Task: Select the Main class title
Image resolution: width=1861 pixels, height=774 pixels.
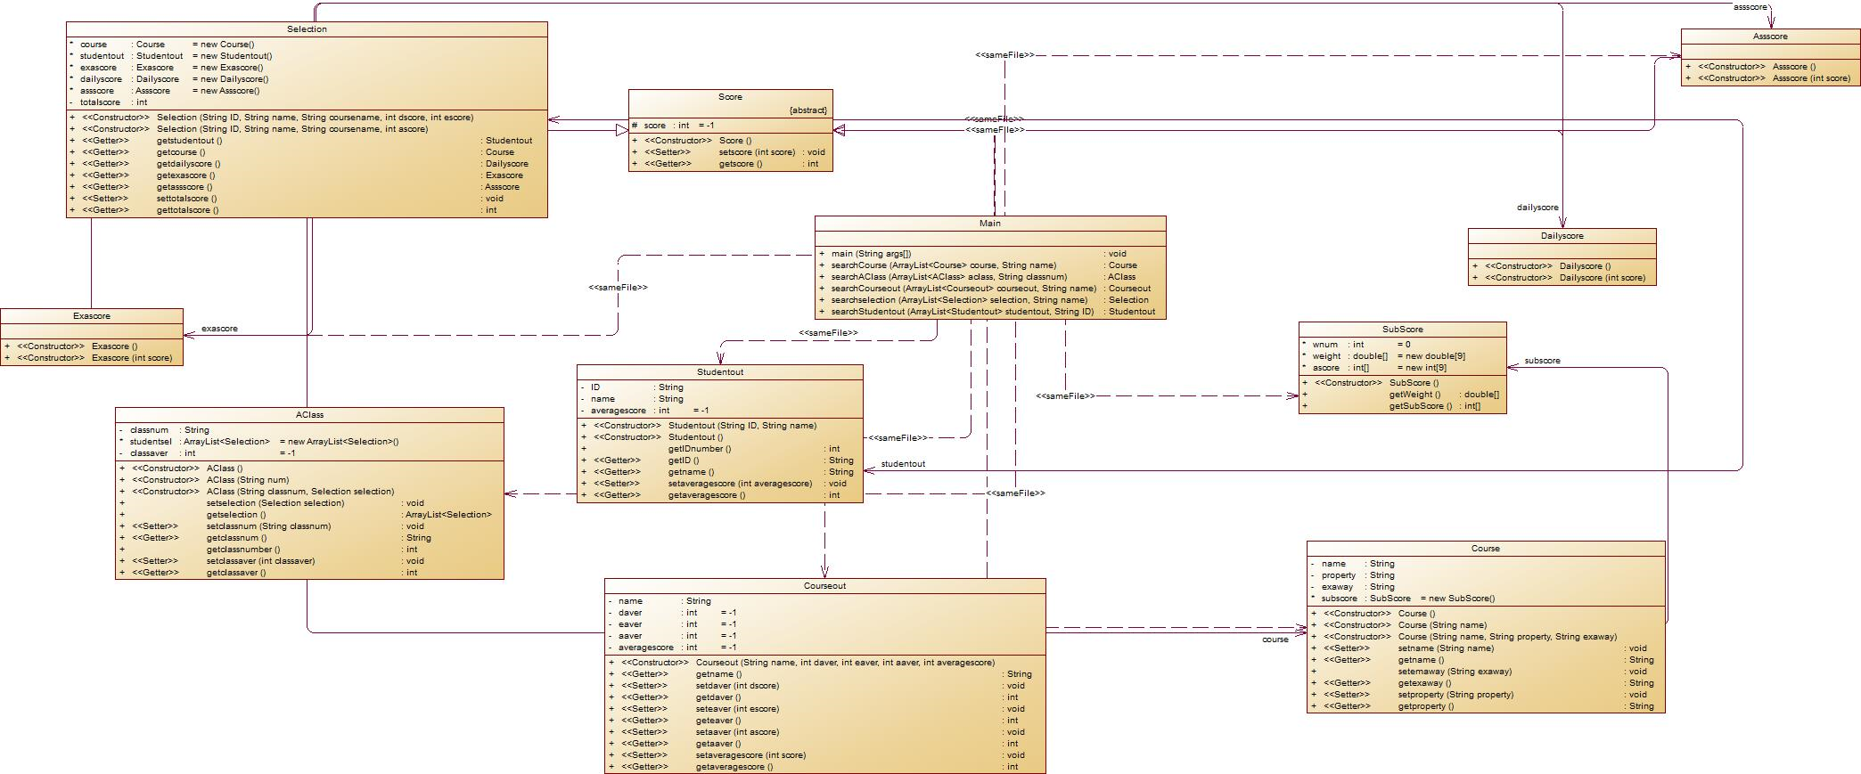Action: click(x=990, y=224)
